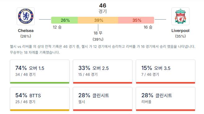Click the head-to-head summary paragraph text
This screenshot has width=204, height=114.
coord(103,49)
